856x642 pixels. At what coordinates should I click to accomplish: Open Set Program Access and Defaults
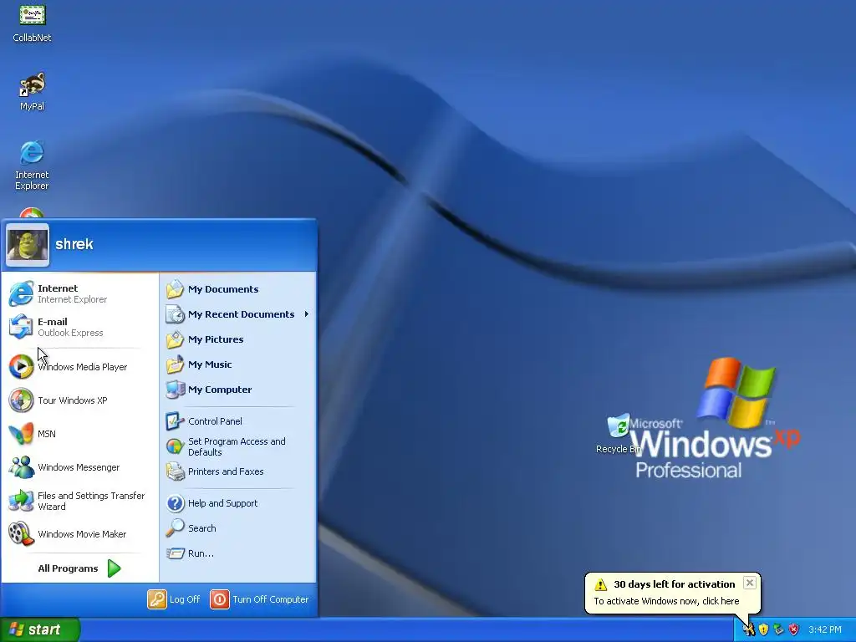coord(238,446)
